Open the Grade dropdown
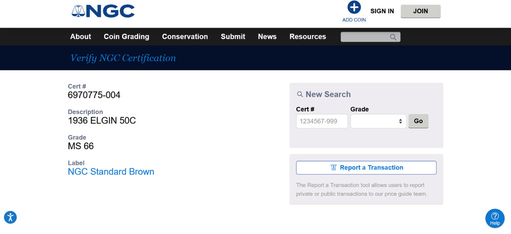The height and width of the screenshot is (234, 511). coord(378,121)
